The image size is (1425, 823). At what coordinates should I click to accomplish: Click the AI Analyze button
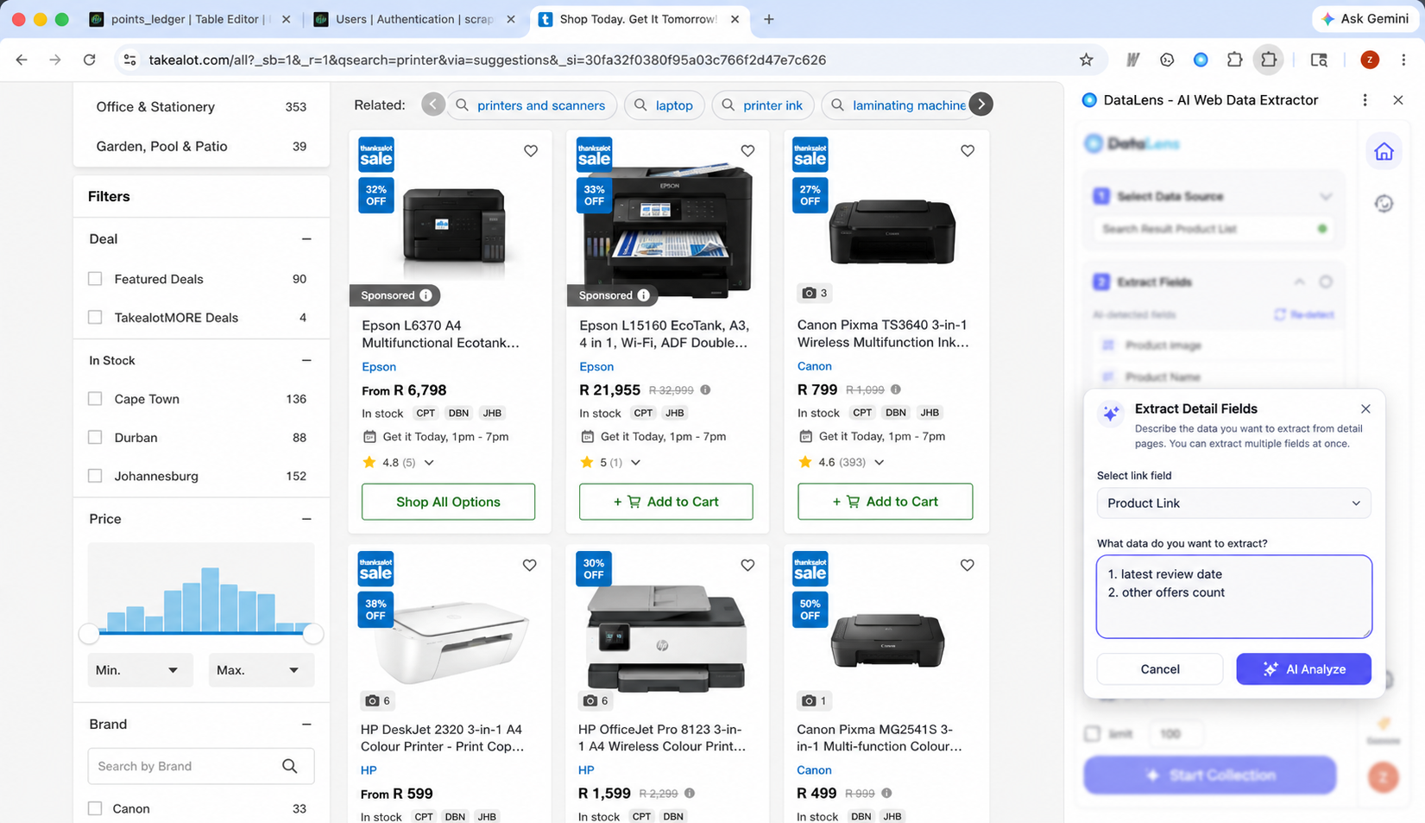coord(1303,669)
